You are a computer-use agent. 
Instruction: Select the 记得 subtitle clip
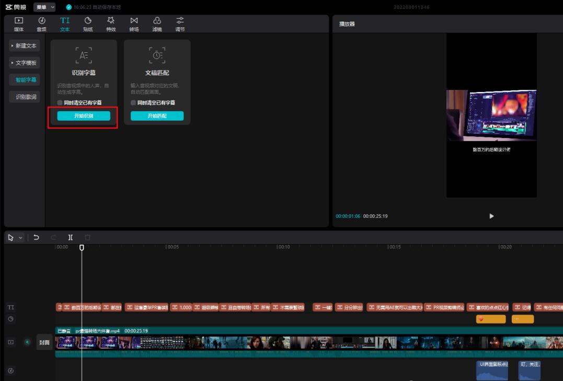(522, 307)
